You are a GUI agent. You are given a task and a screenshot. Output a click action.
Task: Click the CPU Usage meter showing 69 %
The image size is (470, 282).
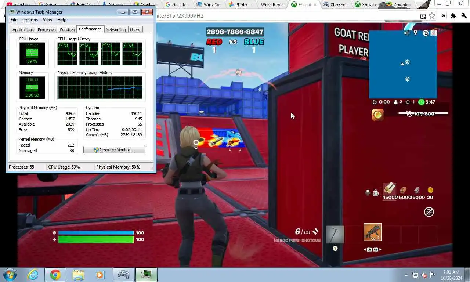[x=32, y=54]
